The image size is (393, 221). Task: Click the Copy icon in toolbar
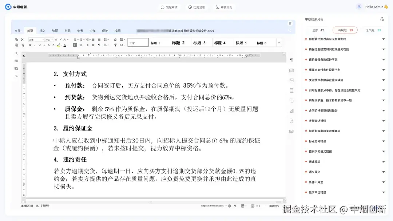pos(16,39)
